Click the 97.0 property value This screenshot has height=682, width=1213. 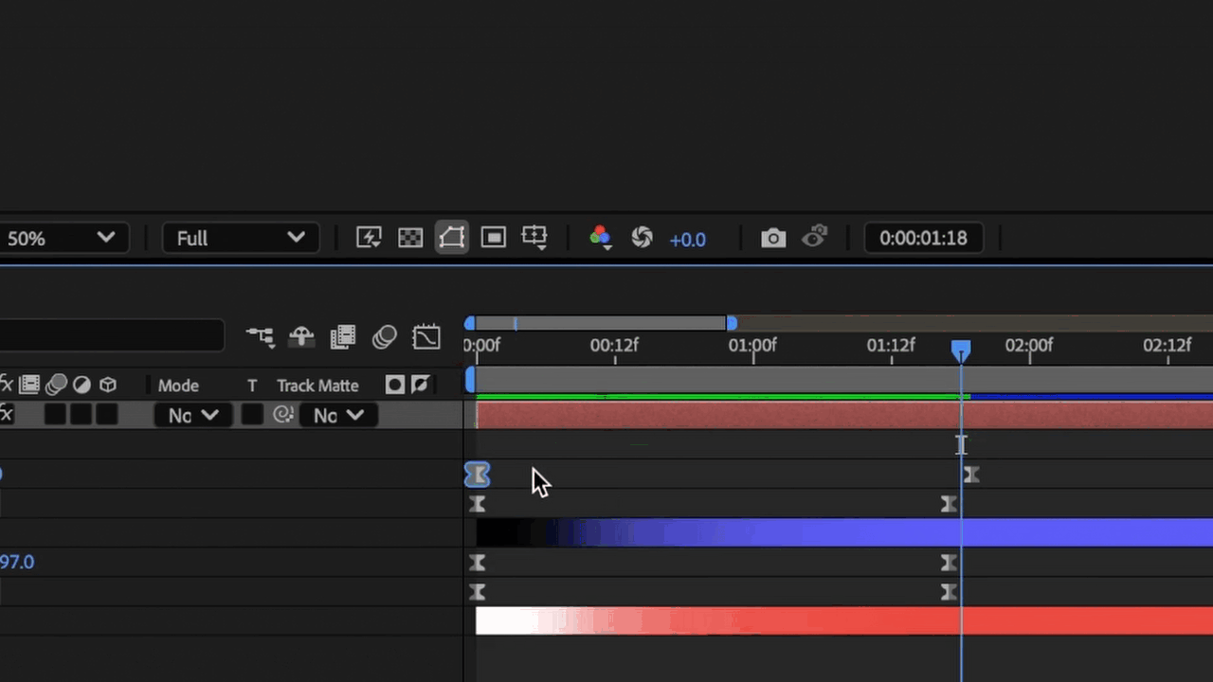click(17, 562)
